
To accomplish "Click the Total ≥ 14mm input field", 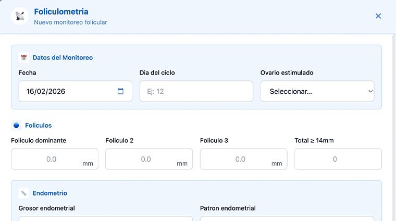I will click(338, 159).
